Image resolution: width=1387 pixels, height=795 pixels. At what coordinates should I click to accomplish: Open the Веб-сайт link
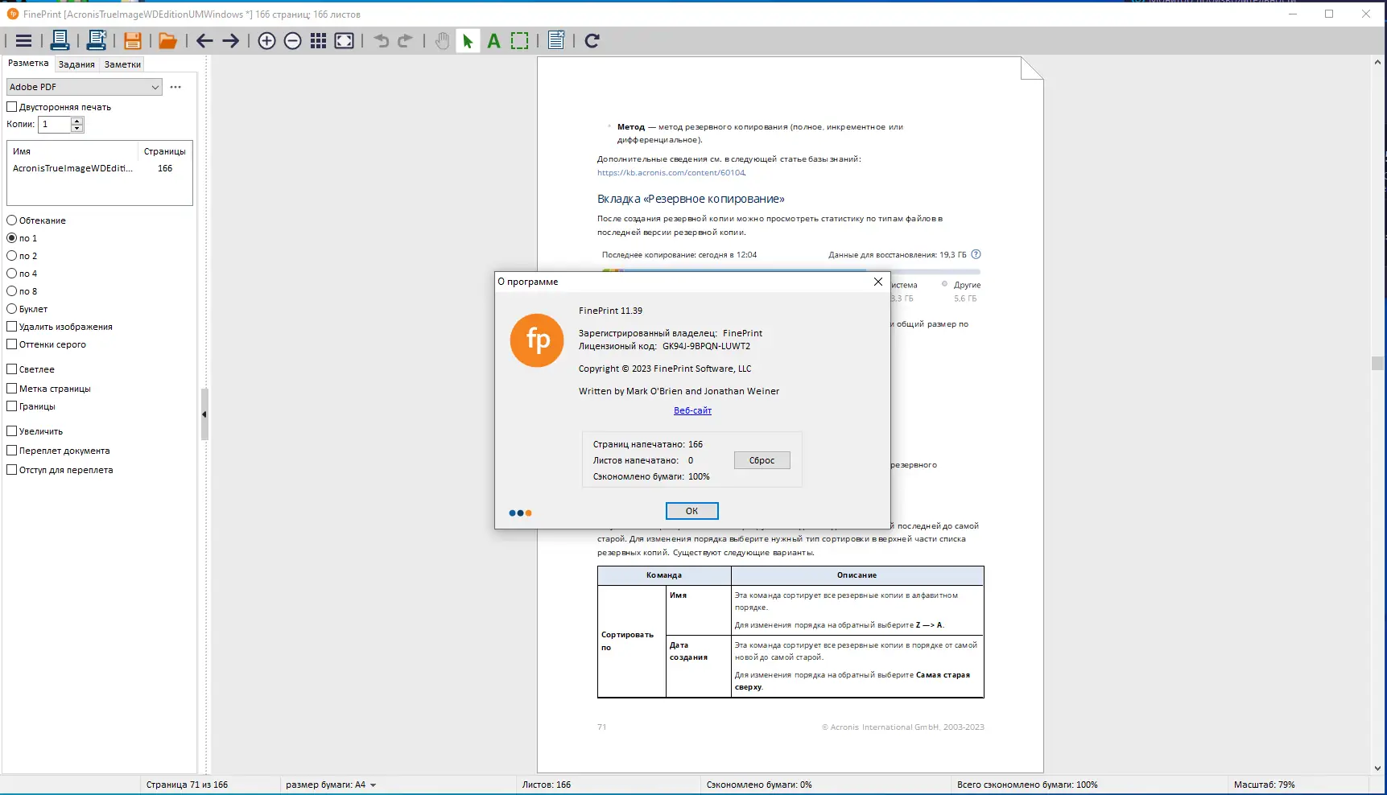(x=692, y=410)
